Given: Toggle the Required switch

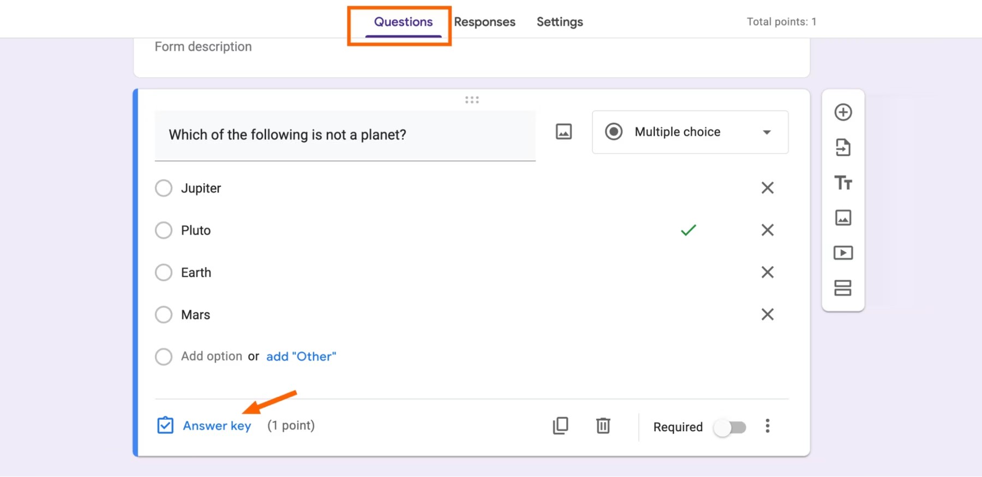Looking at the screenshot, I should [x=730, y=427].
